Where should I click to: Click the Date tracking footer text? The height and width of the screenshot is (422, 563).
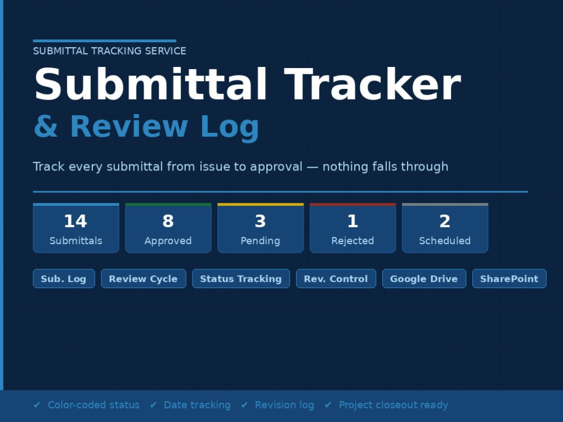197,405
